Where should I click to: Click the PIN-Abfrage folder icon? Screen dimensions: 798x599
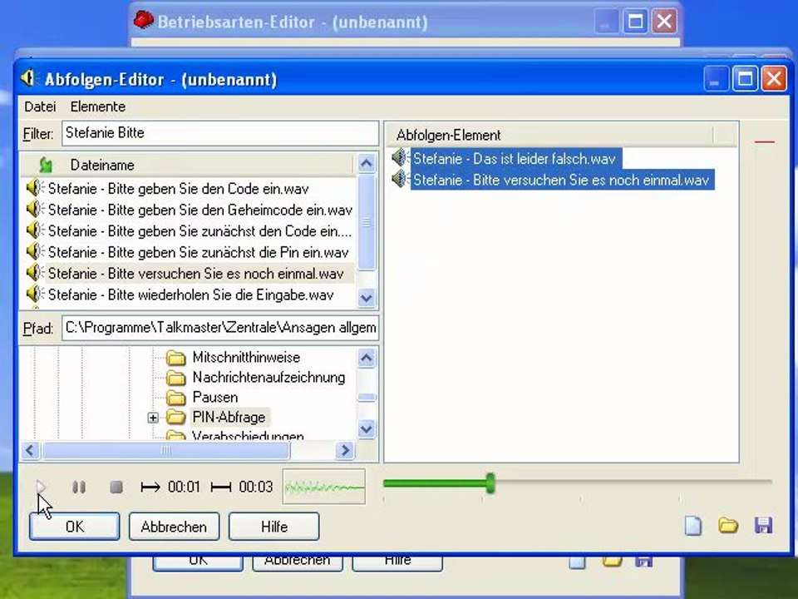click(176, 417)
